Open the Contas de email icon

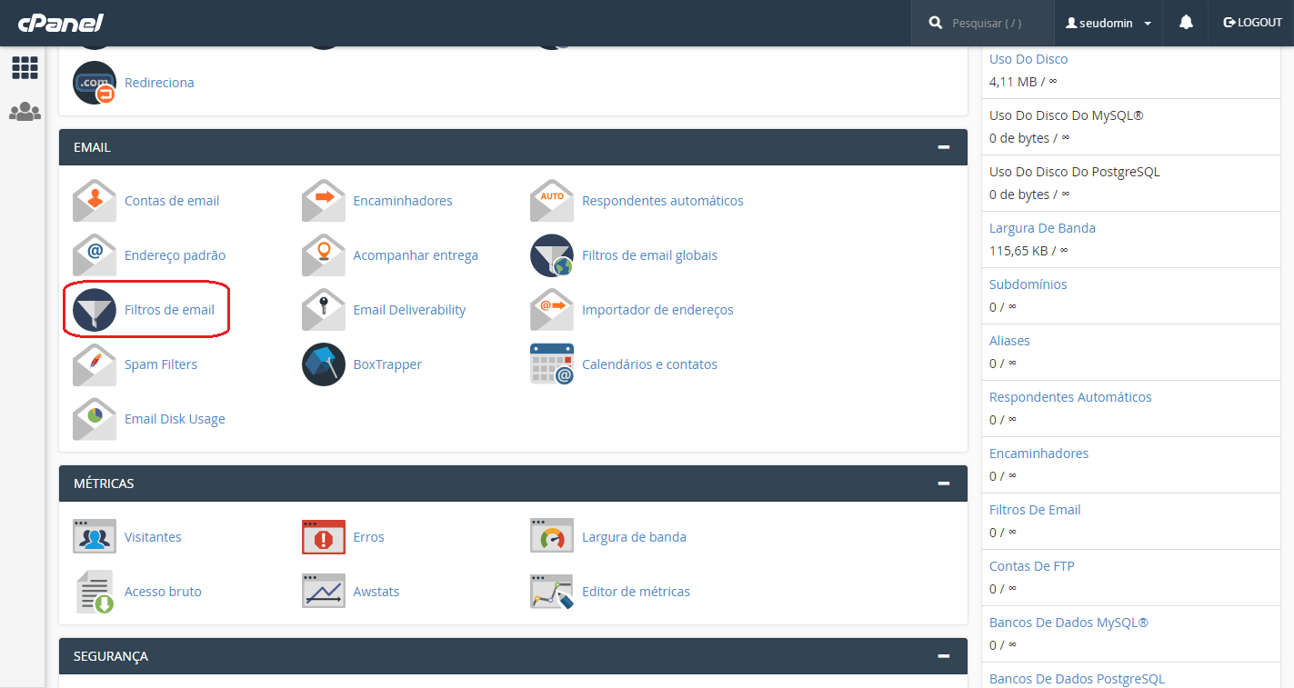coord(95,201)
